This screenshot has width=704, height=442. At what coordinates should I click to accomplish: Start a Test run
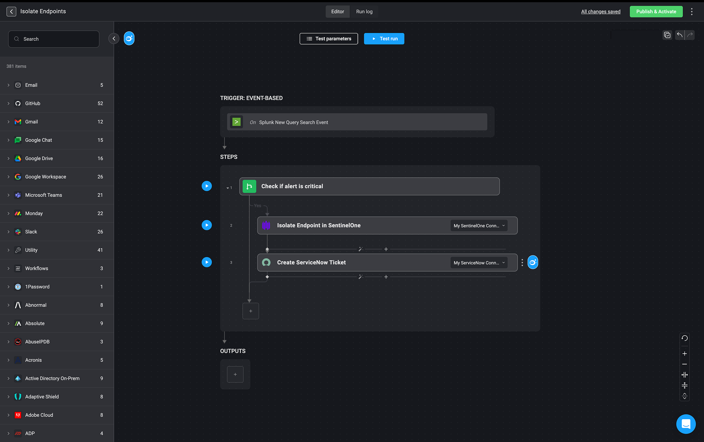coord(384,39)
